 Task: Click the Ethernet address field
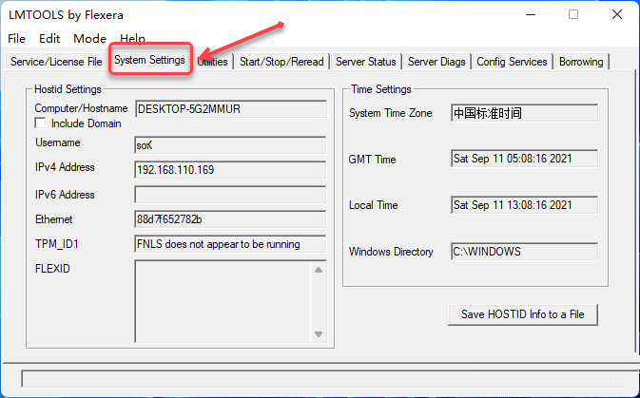(230, 219)
